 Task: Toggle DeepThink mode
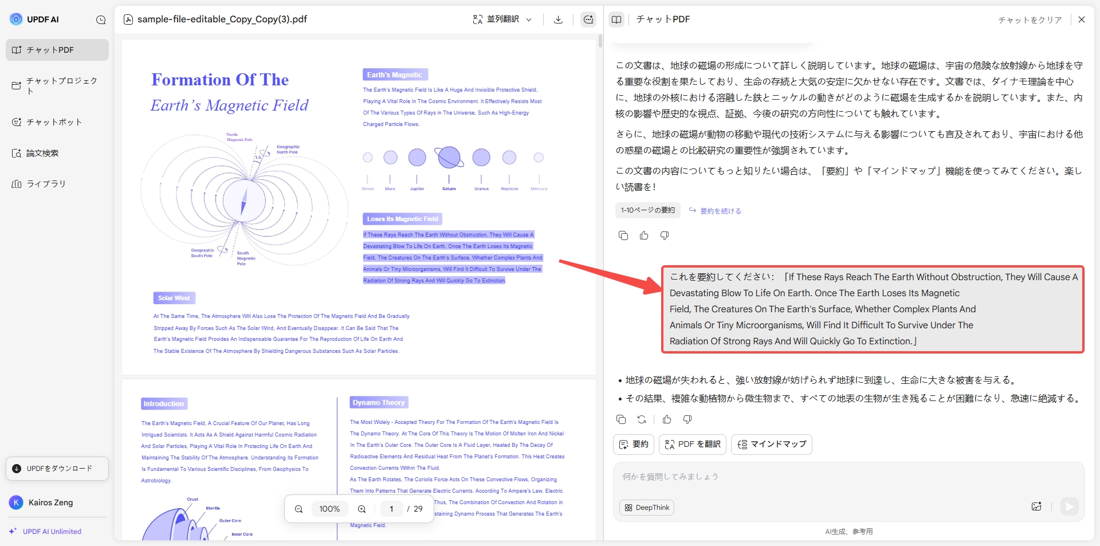(647, 508)
